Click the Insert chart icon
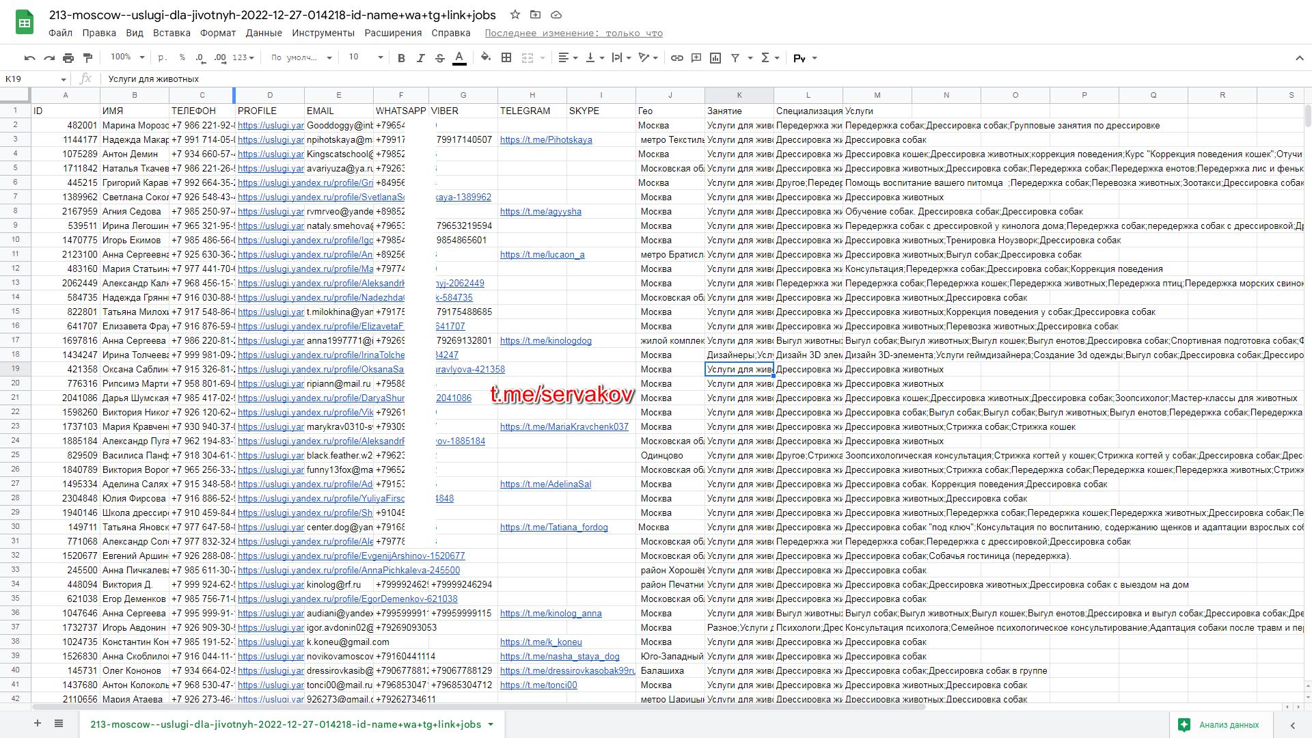 [x=715, y=58]
